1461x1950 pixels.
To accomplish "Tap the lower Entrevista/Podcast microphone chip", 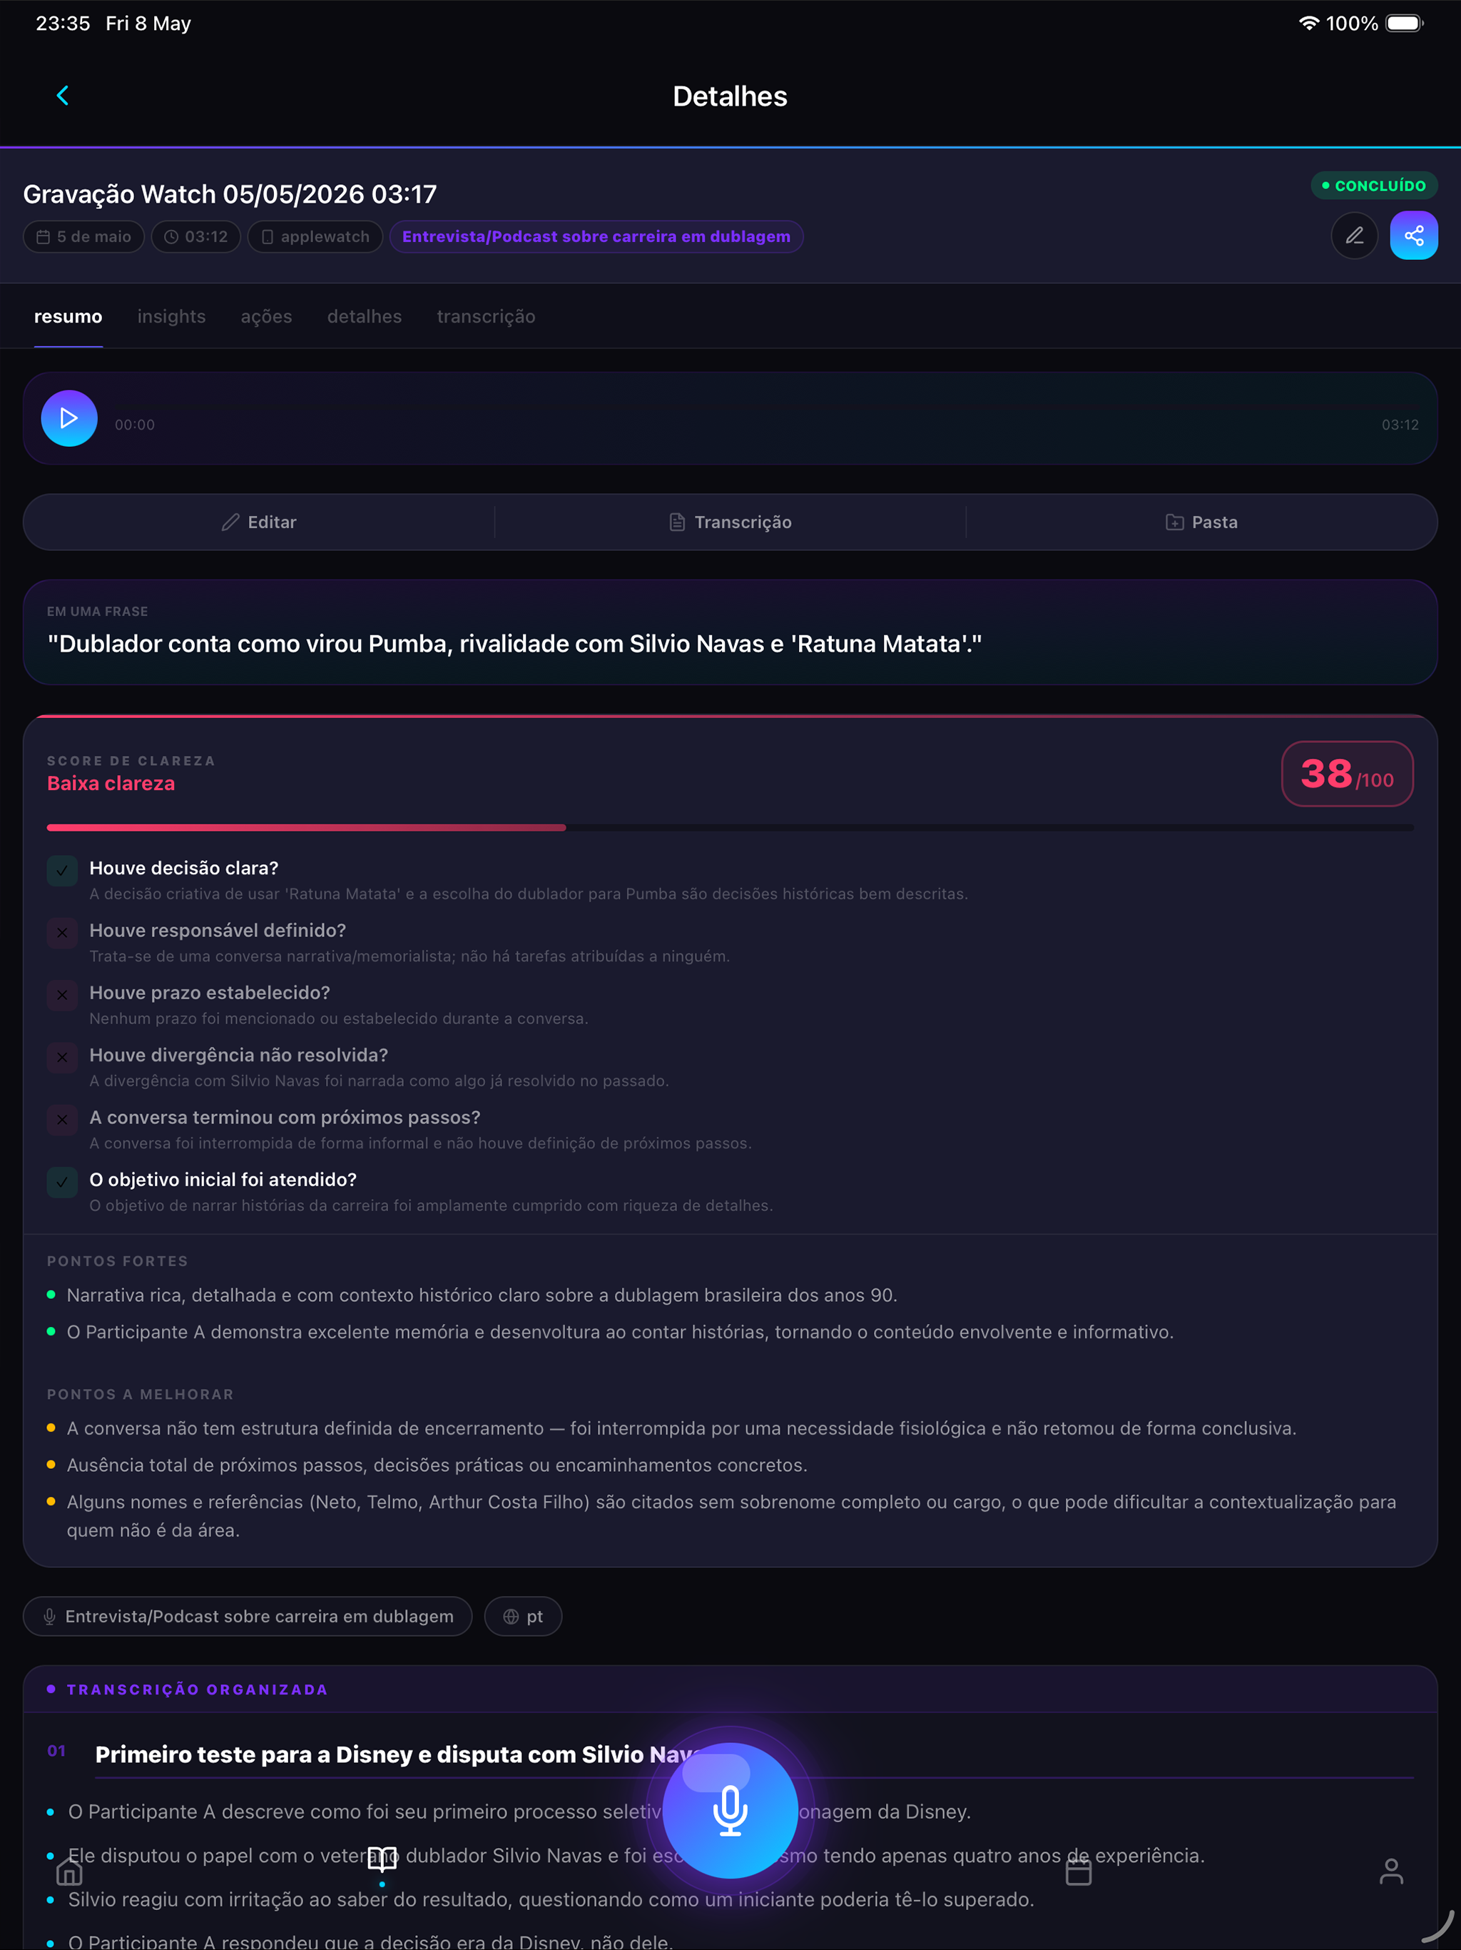I will (x=248, y=1616).
